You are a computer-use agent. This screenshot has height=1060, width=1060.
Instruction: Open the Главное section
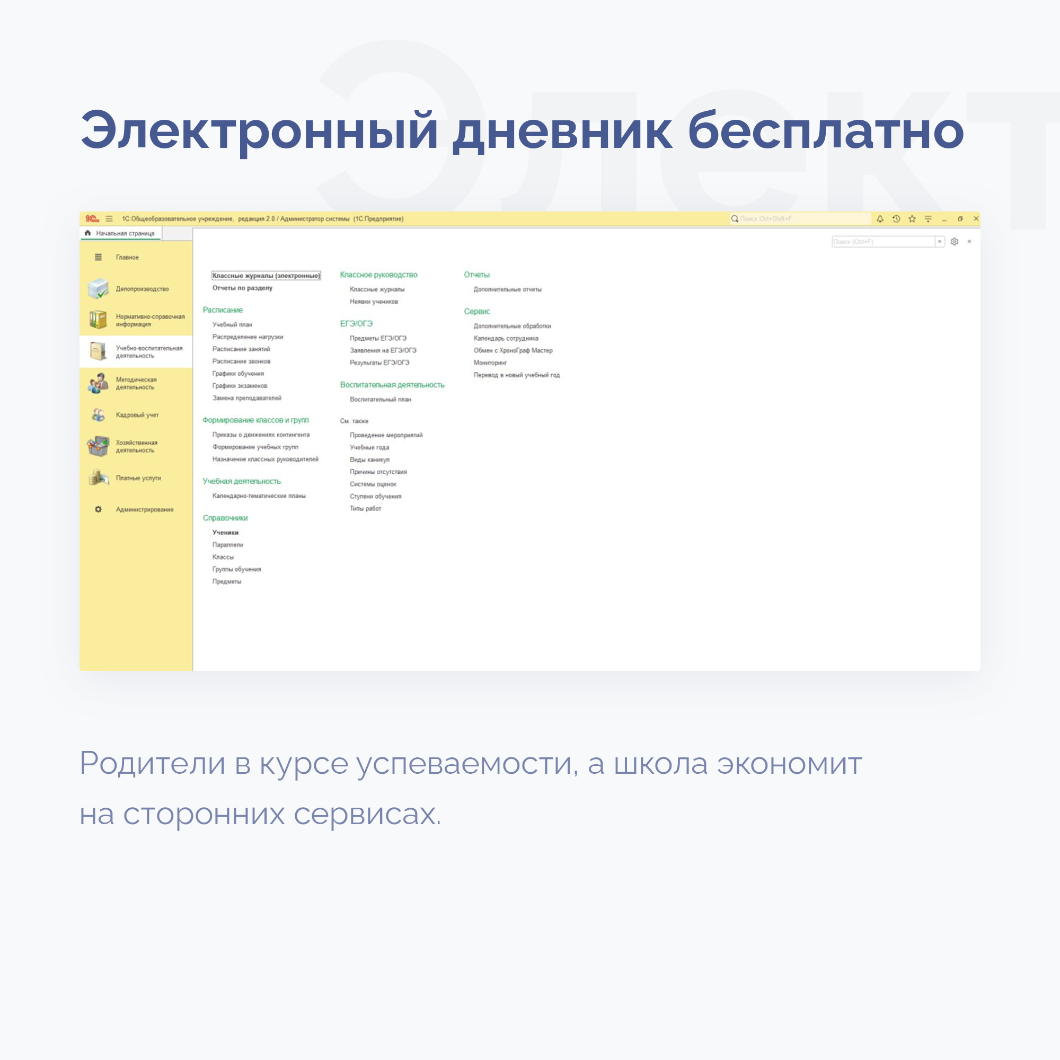tap(136, 257)
